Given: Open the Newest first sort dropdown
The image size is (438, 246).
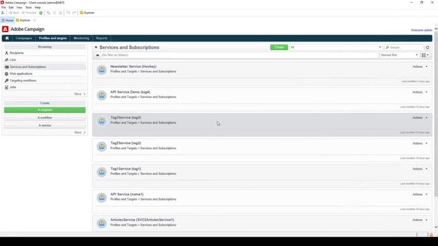Looking at the screenshot, I should coord(399,55).
